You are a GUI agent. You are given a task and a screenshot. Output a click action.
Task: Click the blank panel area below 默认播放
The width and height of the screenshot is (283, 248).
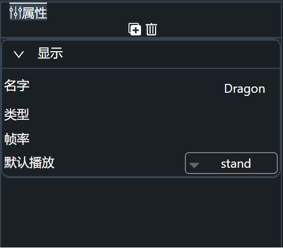tap(141, 213)
